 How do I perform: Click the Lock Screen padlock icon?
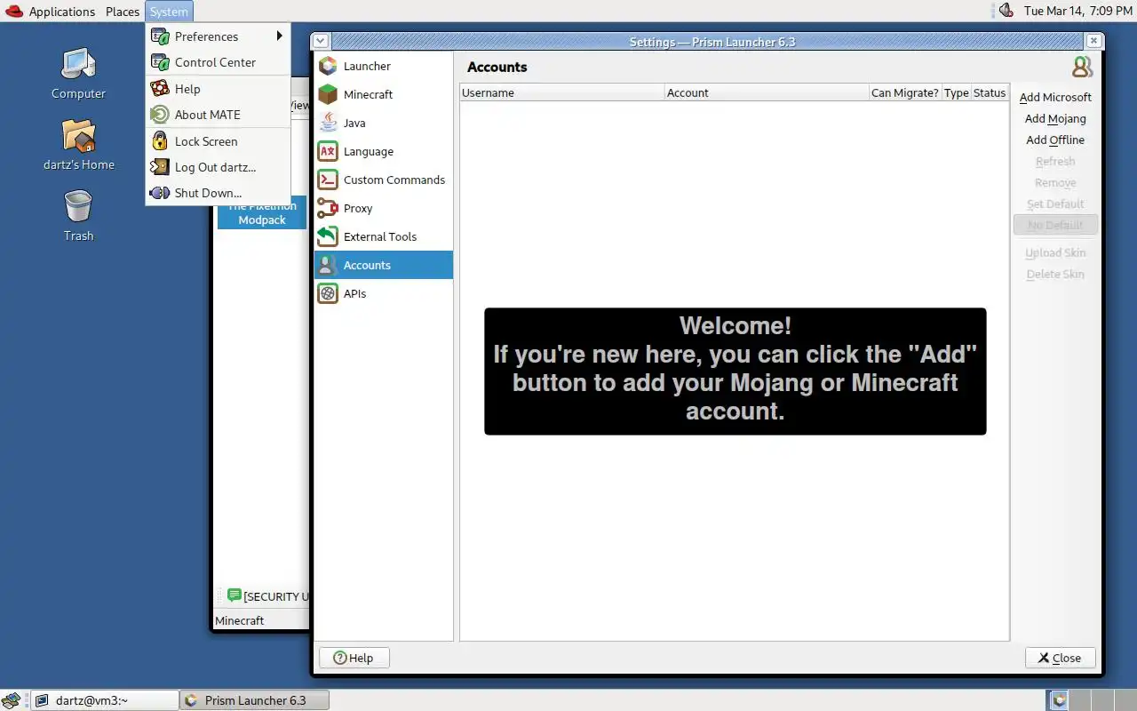pyautogui.click(x=160, y=141)
